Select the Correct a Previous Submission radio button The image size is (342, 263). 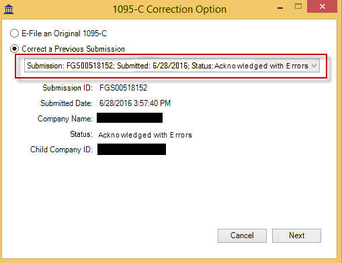pos(14,48)
